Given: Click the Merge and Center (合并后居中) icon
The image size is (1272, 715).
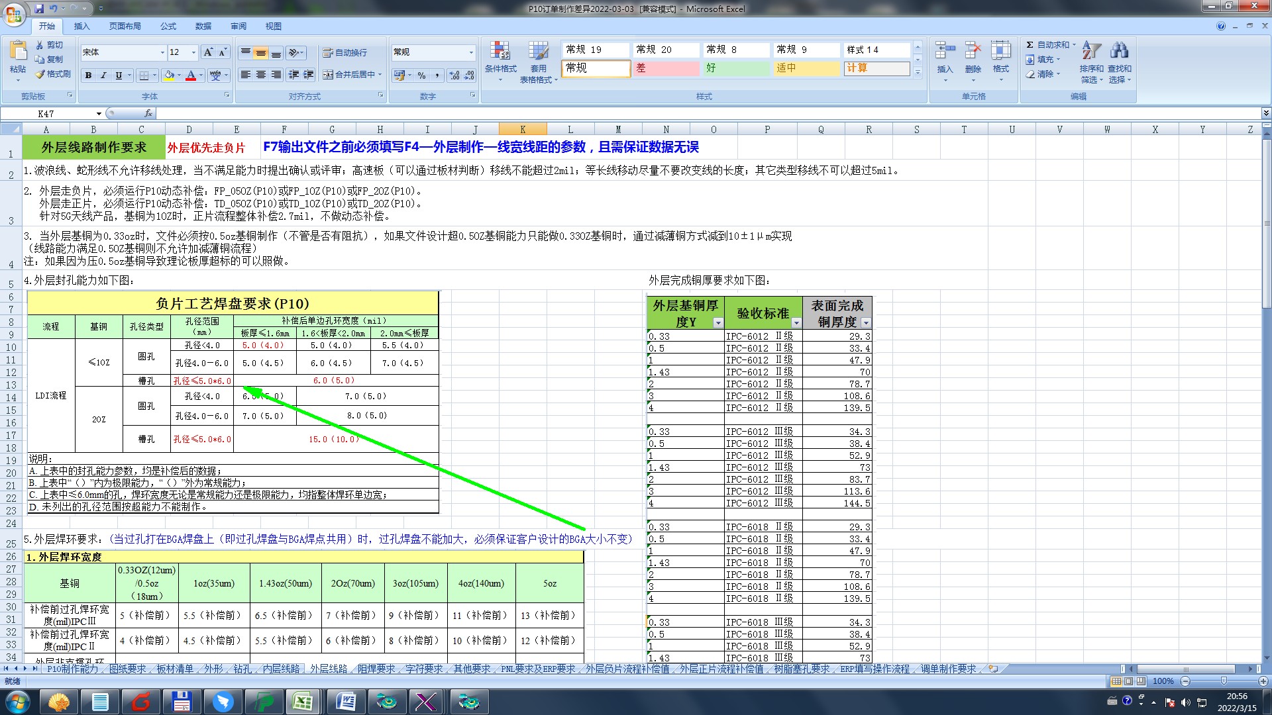Looking at the screenshot, I should pos(328,75).
